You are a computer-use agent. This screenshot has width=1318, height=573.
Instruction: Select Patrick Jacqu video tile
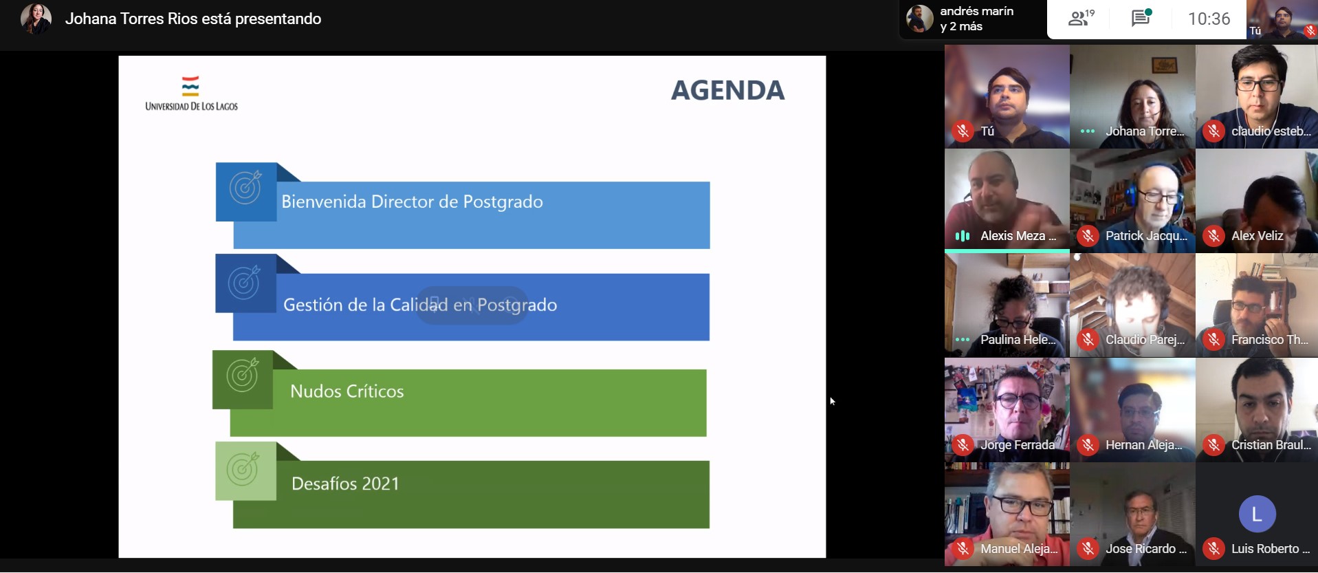[x=1132, y=201]
